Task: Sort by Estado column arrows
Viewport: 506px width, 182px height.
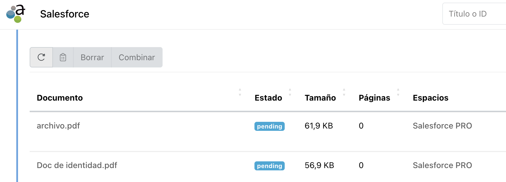Action: [x=290, y=92]
